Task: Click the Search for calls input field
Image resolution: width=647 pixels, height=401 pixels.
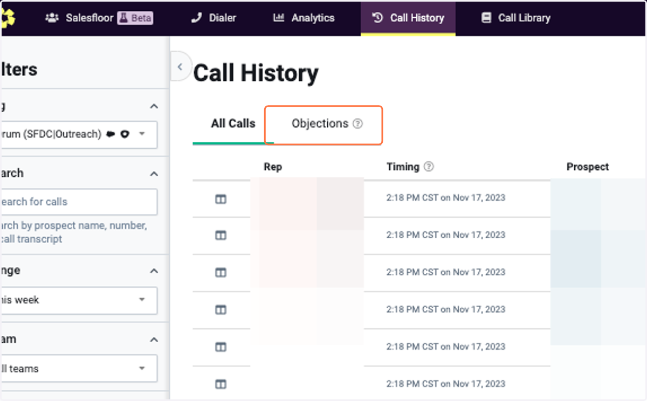Action: pyautogui.click(x=79, y=202)
